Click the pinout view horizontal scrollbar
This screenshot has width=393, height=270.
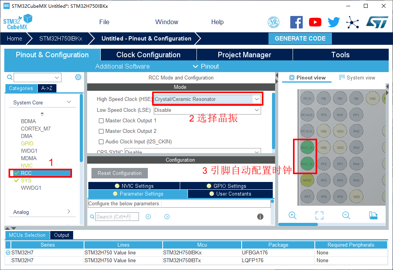tap(298, 224)
